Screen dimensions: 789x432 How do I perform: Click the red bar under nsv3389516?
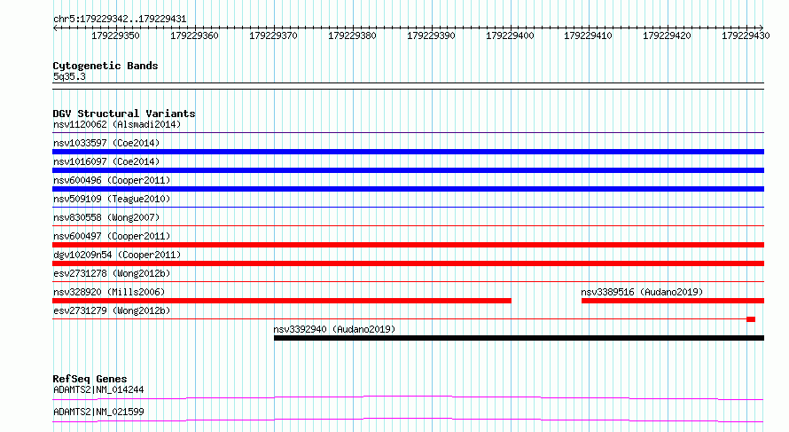[673, 301]
